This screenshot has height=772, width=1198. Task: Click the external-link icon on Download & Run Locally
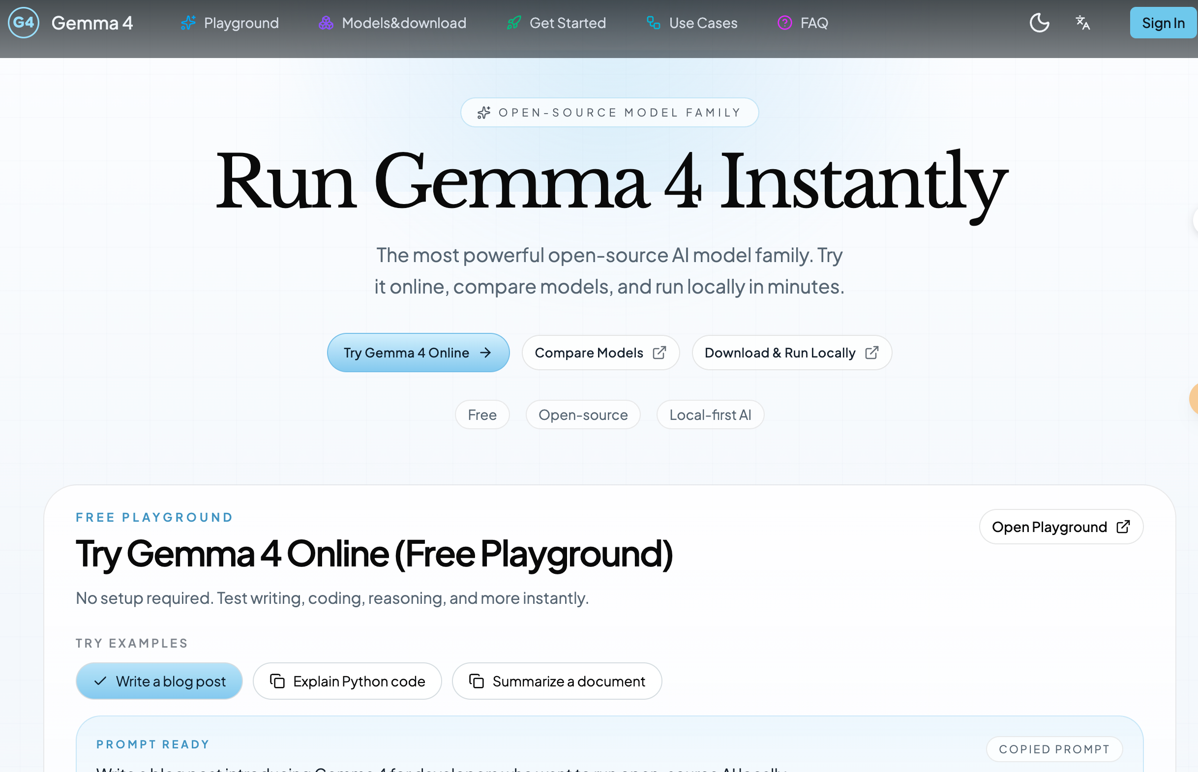(873, 353)
